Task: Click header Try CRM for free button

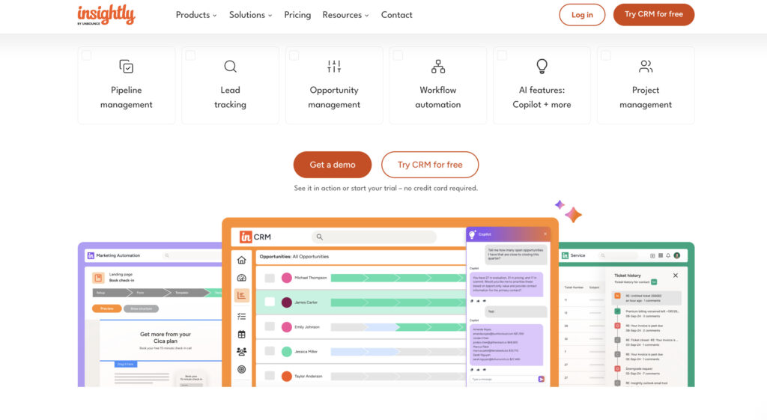Action: pos(653,15)
